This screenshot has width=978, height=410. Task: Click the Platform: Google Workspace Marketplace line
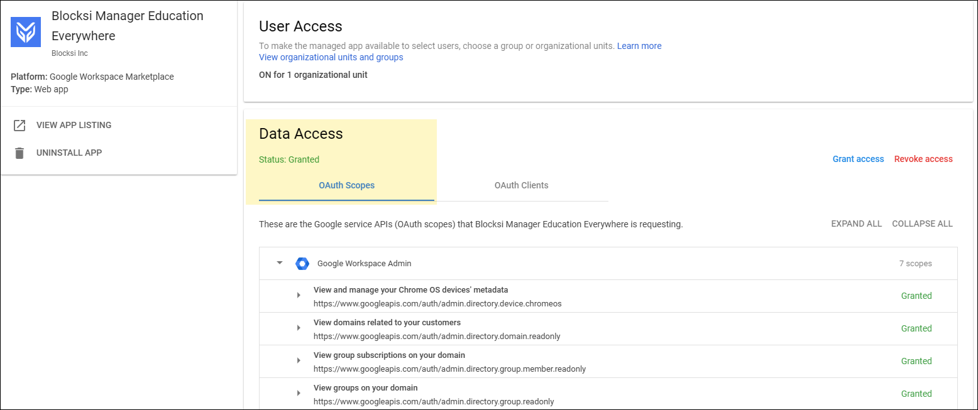92,77
